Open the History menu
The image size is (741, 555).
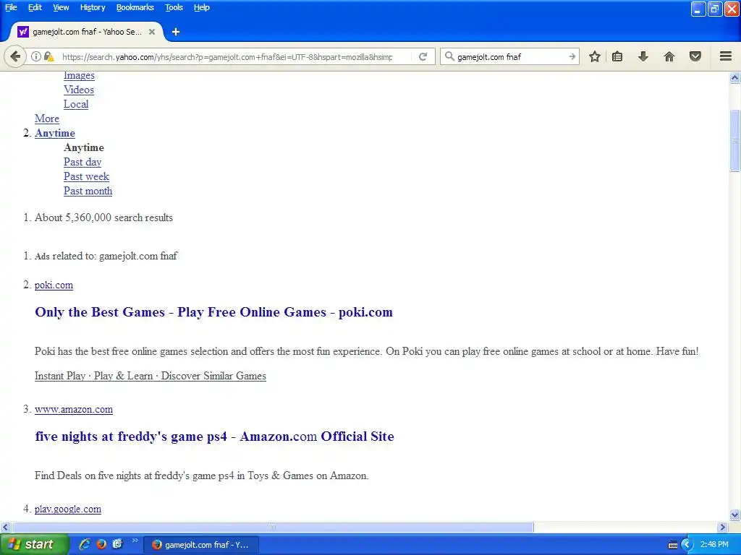pos(93,7)
